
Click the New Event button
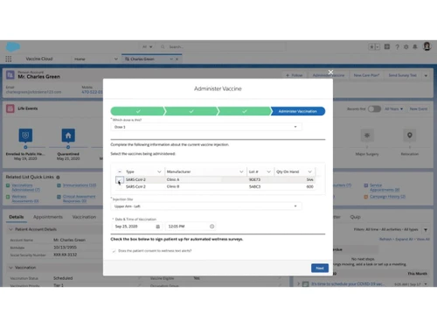pos(419,108)
